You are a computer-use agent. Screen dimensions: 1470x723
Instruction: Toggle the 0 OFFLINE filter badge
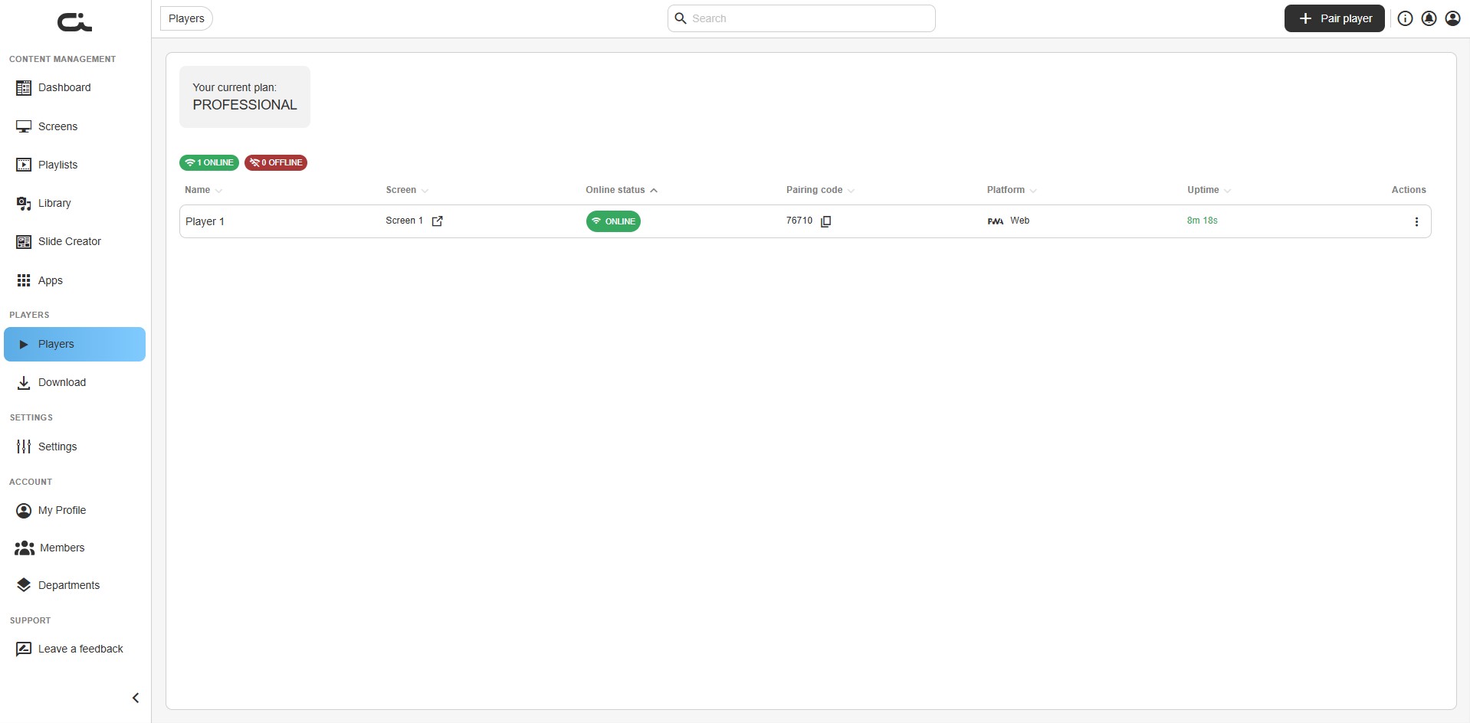276,162
